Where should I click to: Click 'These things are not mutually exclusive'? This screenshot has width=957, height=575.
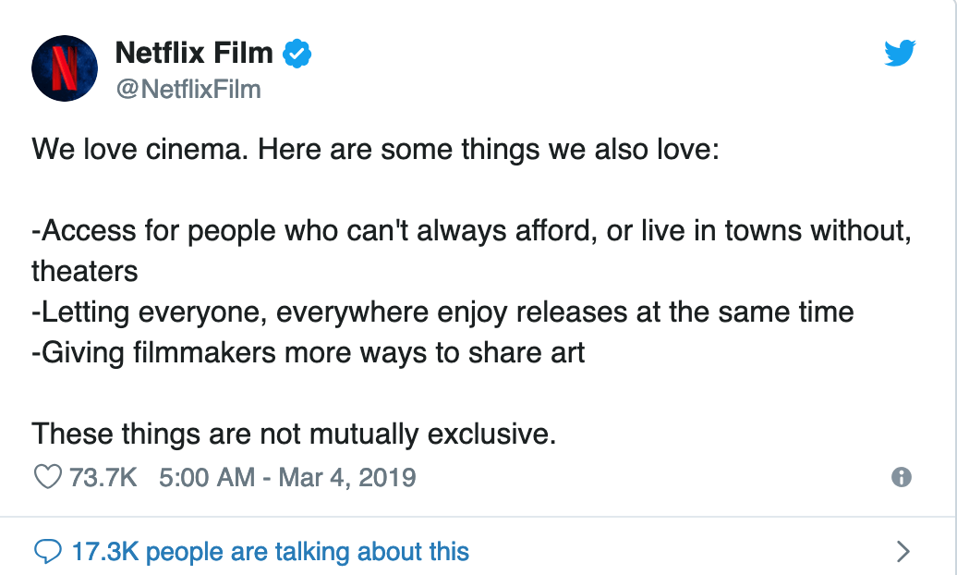pos(294,434)
